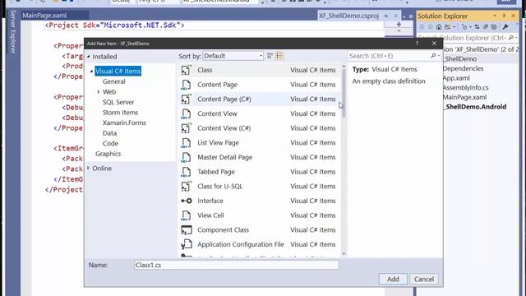Click the Component Class template icon
The height and width of the screenshot is (296, 526).
coord(187,230)
